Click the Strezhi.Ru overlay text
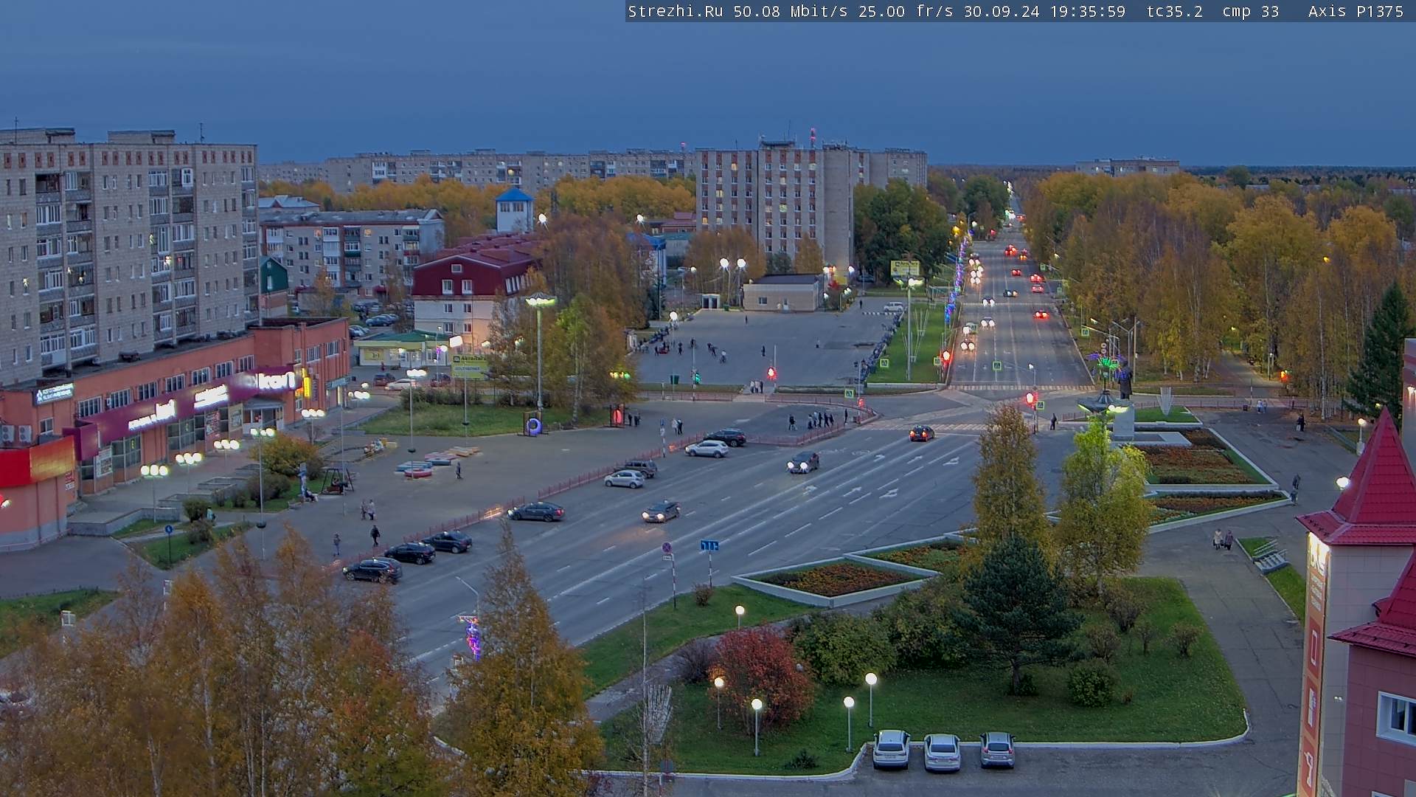This screenshot has height=797, width=1416. point(675,11)
